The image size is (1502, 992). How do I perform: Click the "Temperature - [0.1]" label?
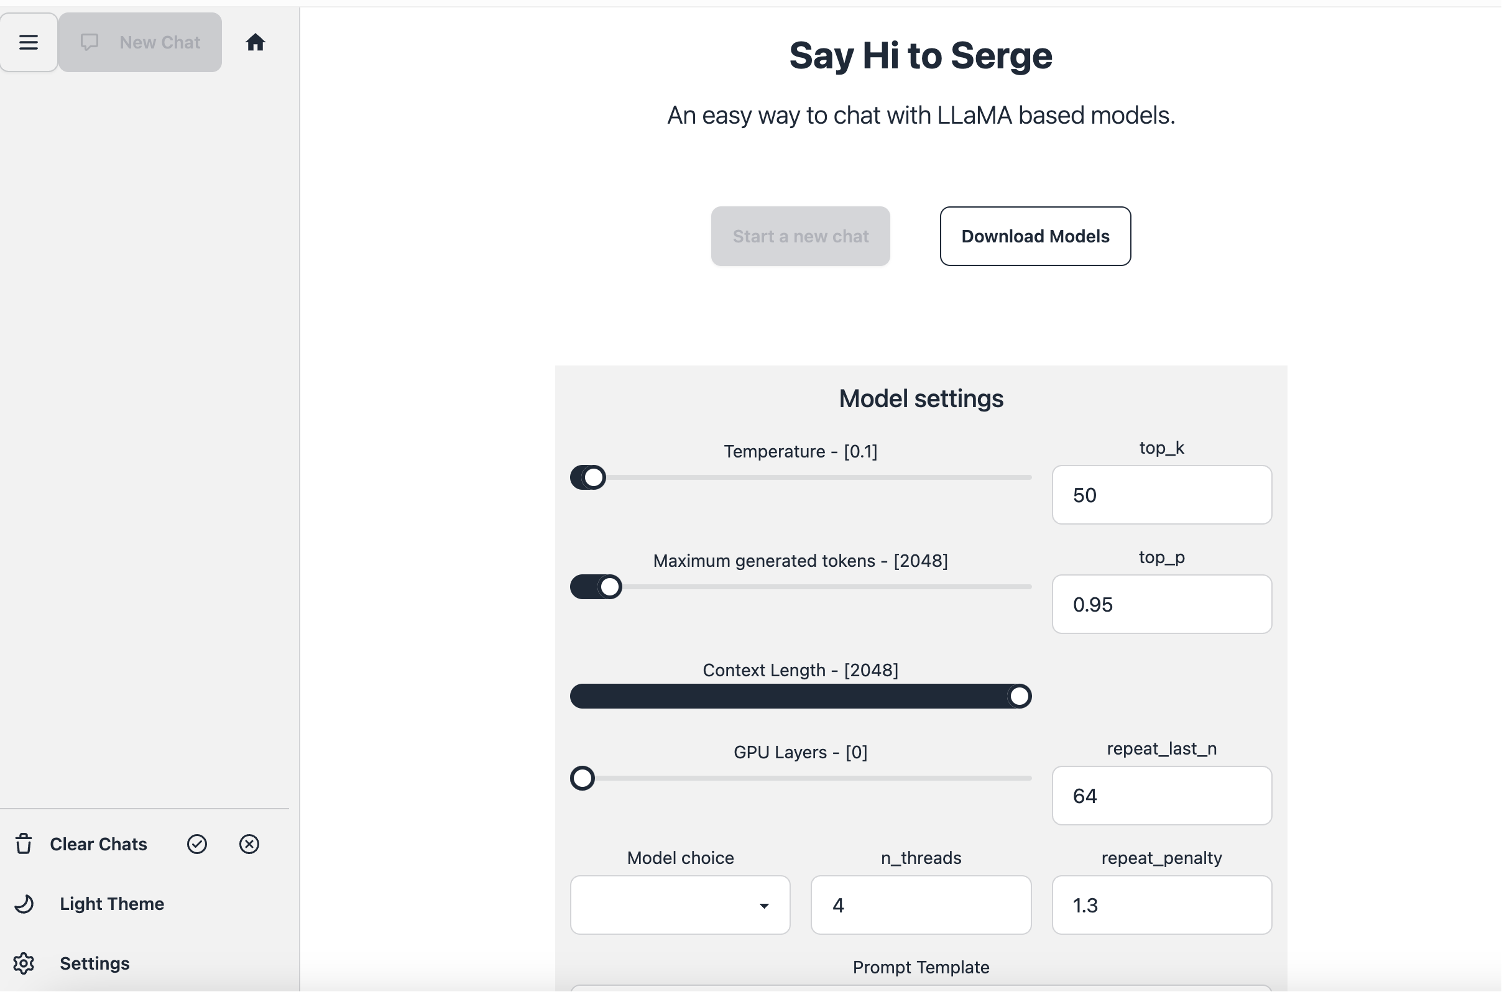(x=800, y=452)
